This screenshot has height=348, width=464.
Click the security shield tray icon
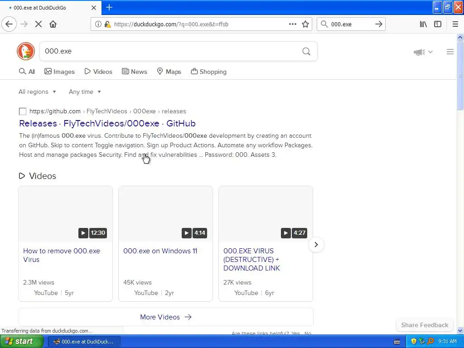[x=414, y=342]
